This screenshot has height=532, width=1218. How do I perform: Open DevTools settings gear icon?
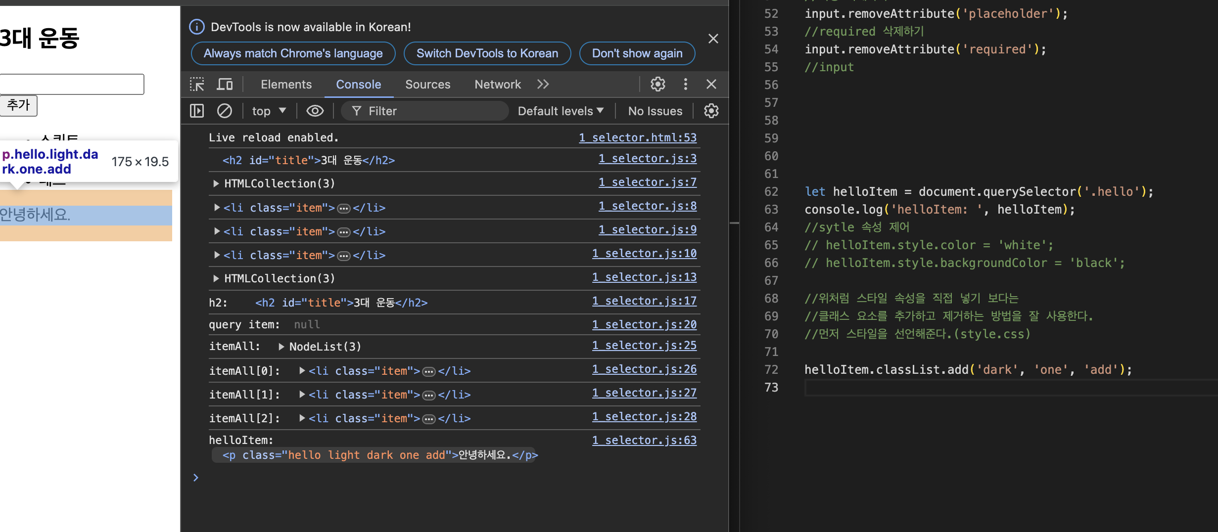point(657,85)
